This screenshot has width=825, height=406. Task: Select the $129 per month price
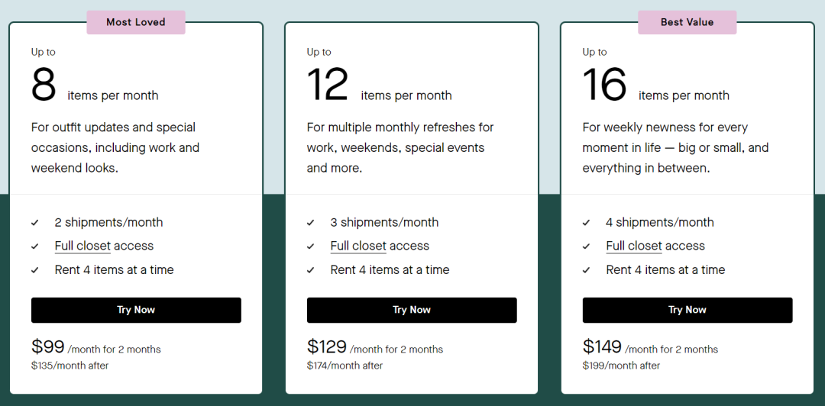coord(327,346)
